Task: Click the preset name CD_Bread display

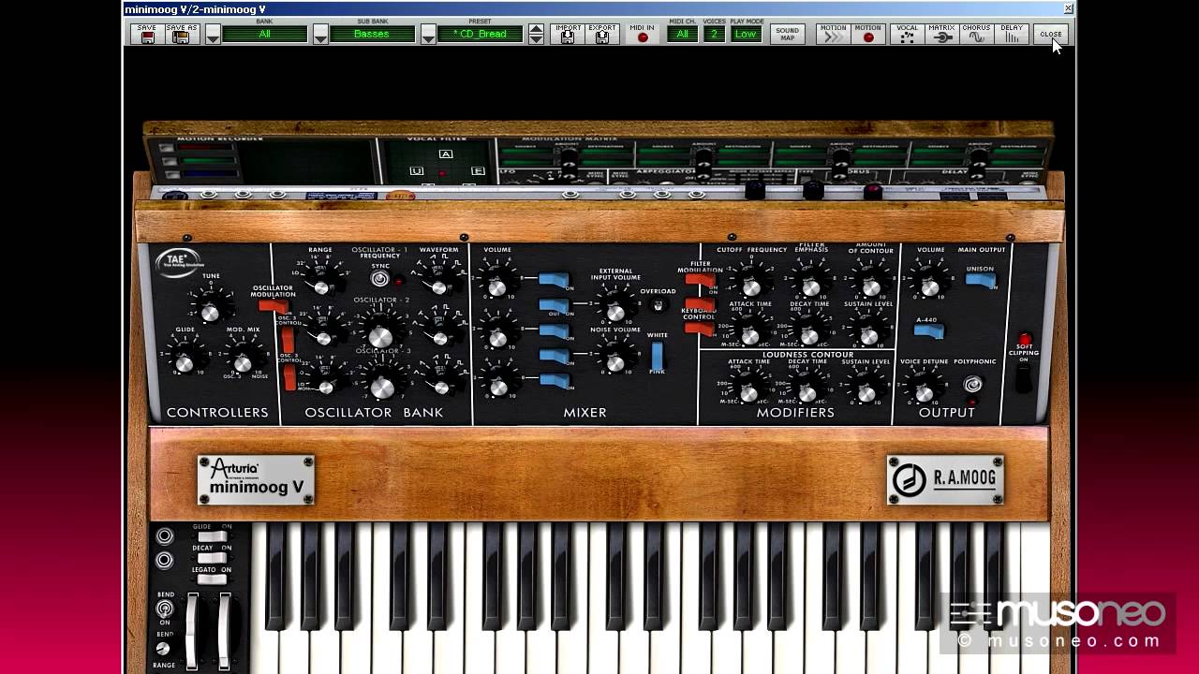Action: (x=480, y=35)
